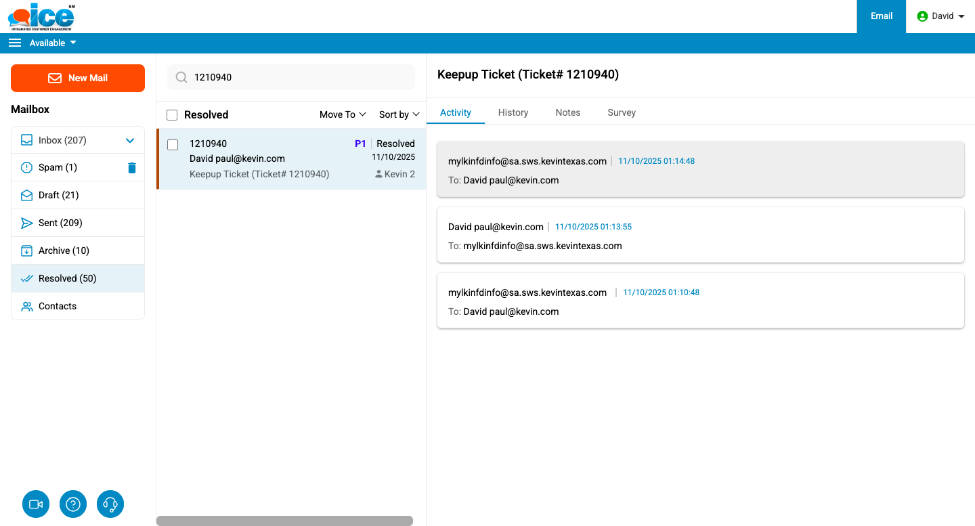Image resolution: width=975 pixels, height=526 pixels.
Task: Click the New Mail button
Action: pyautogui.click(x=78, y=78)
